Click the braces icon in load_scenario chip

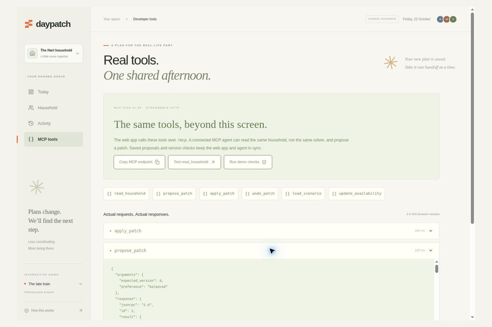(x=288, y=194)
